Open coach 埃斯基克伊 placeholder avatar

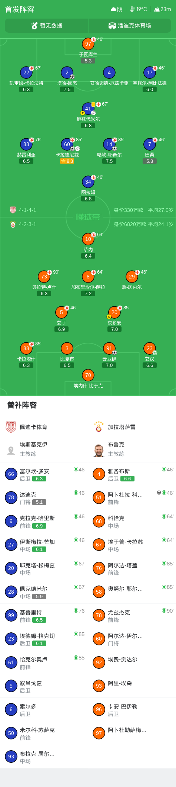coord(11,450)
